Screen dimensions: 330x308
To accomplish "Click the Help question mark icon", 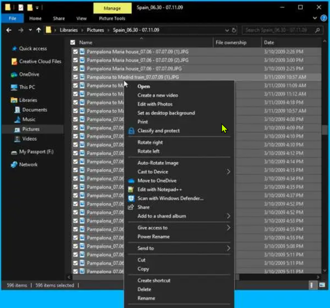I will tap(324, 18).
